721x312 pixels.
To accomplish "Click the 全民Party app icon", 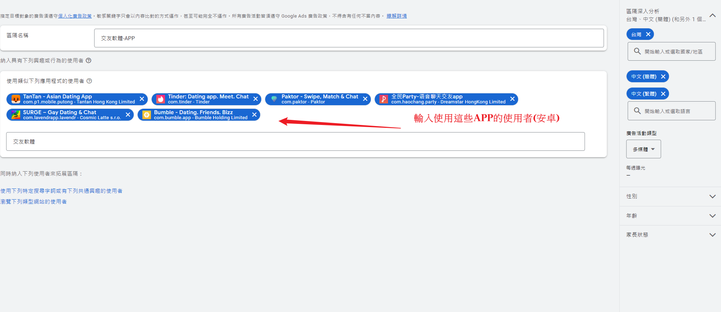I will 384,99.
